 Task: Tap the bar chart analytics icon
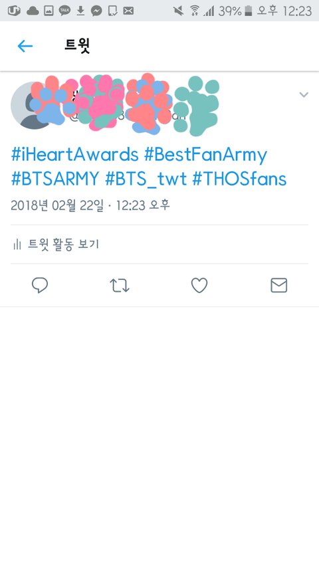click(x=17, y=245)
